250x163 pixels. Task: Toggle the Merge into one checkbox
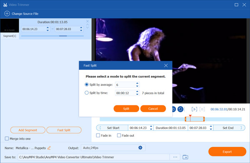coord(7,139)
